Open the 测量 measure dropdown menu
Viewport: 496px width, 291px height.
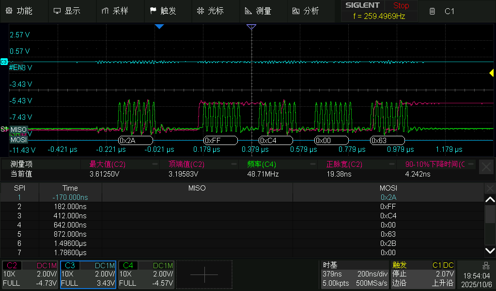258,11
